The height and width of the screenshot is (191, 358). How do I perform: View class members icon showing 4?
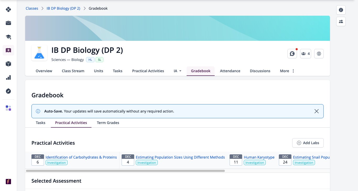pyautogui.click(x=306, y=54)
